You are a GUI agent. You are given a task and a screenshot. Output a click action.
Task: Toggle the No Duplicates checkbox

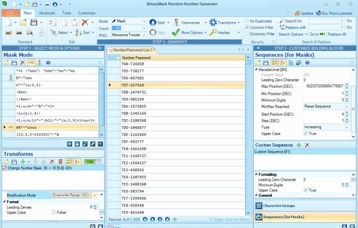point(247,21)
